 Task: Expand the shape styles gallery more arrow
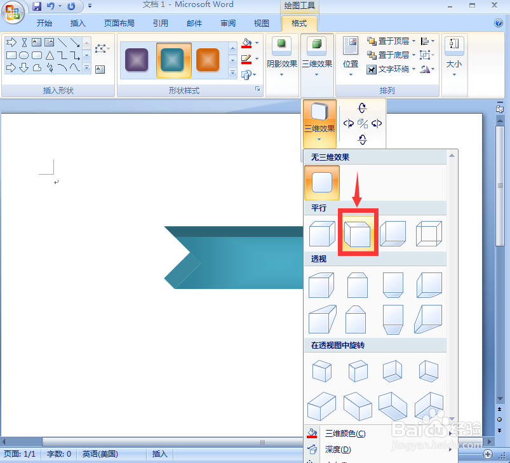point(232,73)
